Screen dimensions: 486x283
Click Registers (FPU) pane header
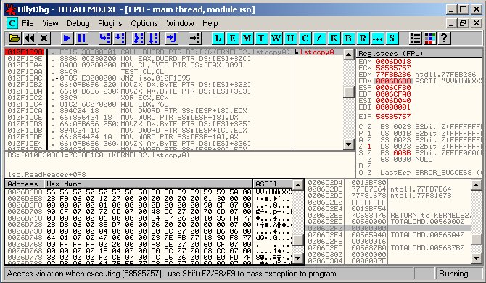tap(420, 53)
